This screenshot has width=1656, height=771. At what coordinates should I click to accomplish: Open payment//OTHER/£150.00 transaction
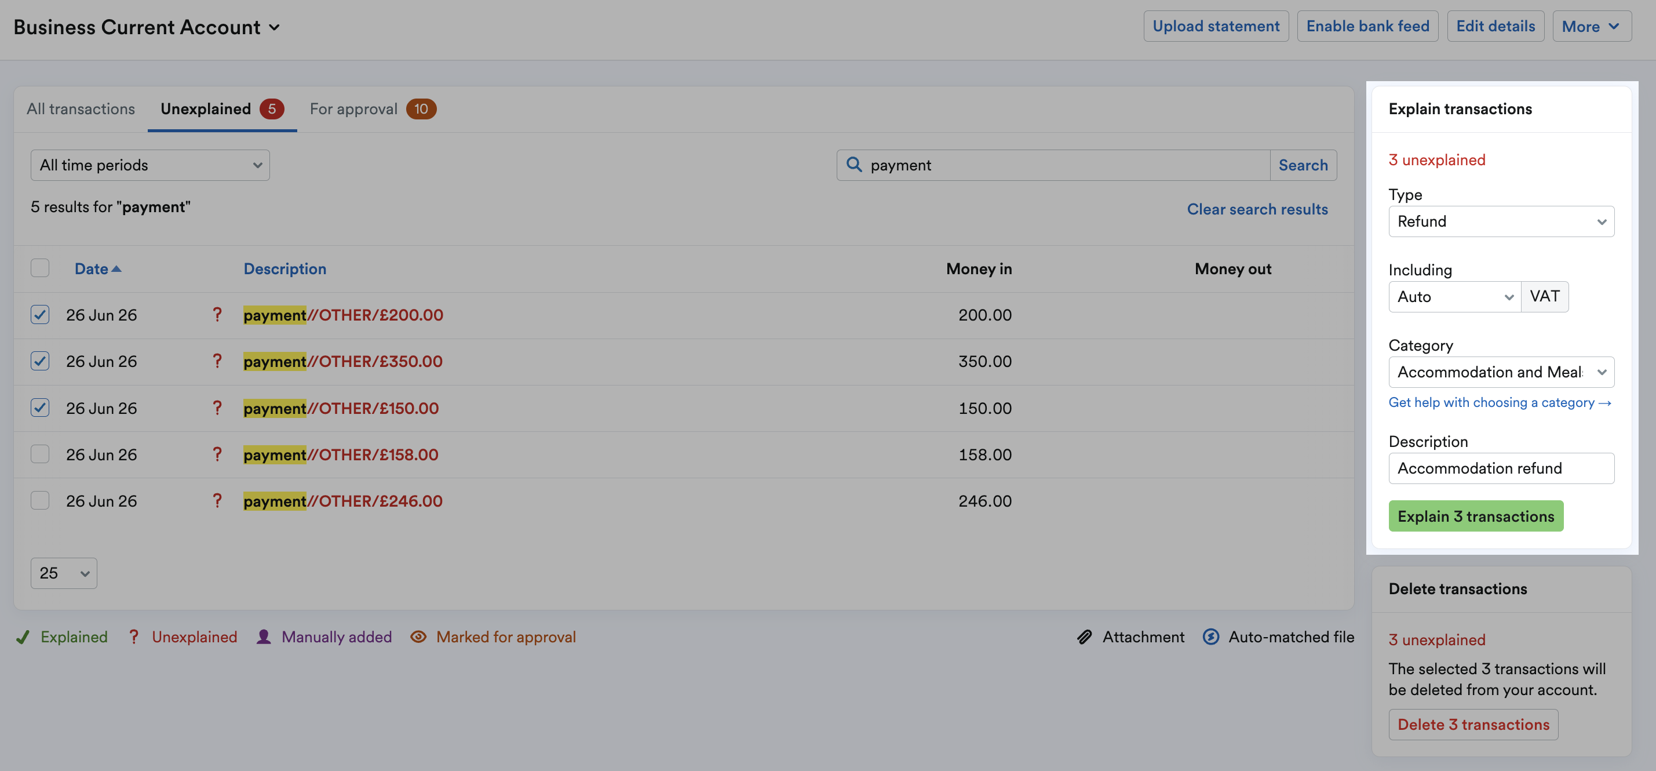[341, 408]
